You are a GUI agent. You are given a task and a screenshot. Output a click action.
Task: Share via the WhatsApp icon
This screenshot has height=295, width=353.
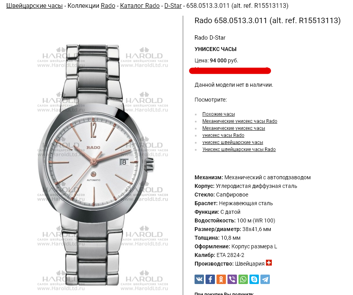click(x=243, y=279)
